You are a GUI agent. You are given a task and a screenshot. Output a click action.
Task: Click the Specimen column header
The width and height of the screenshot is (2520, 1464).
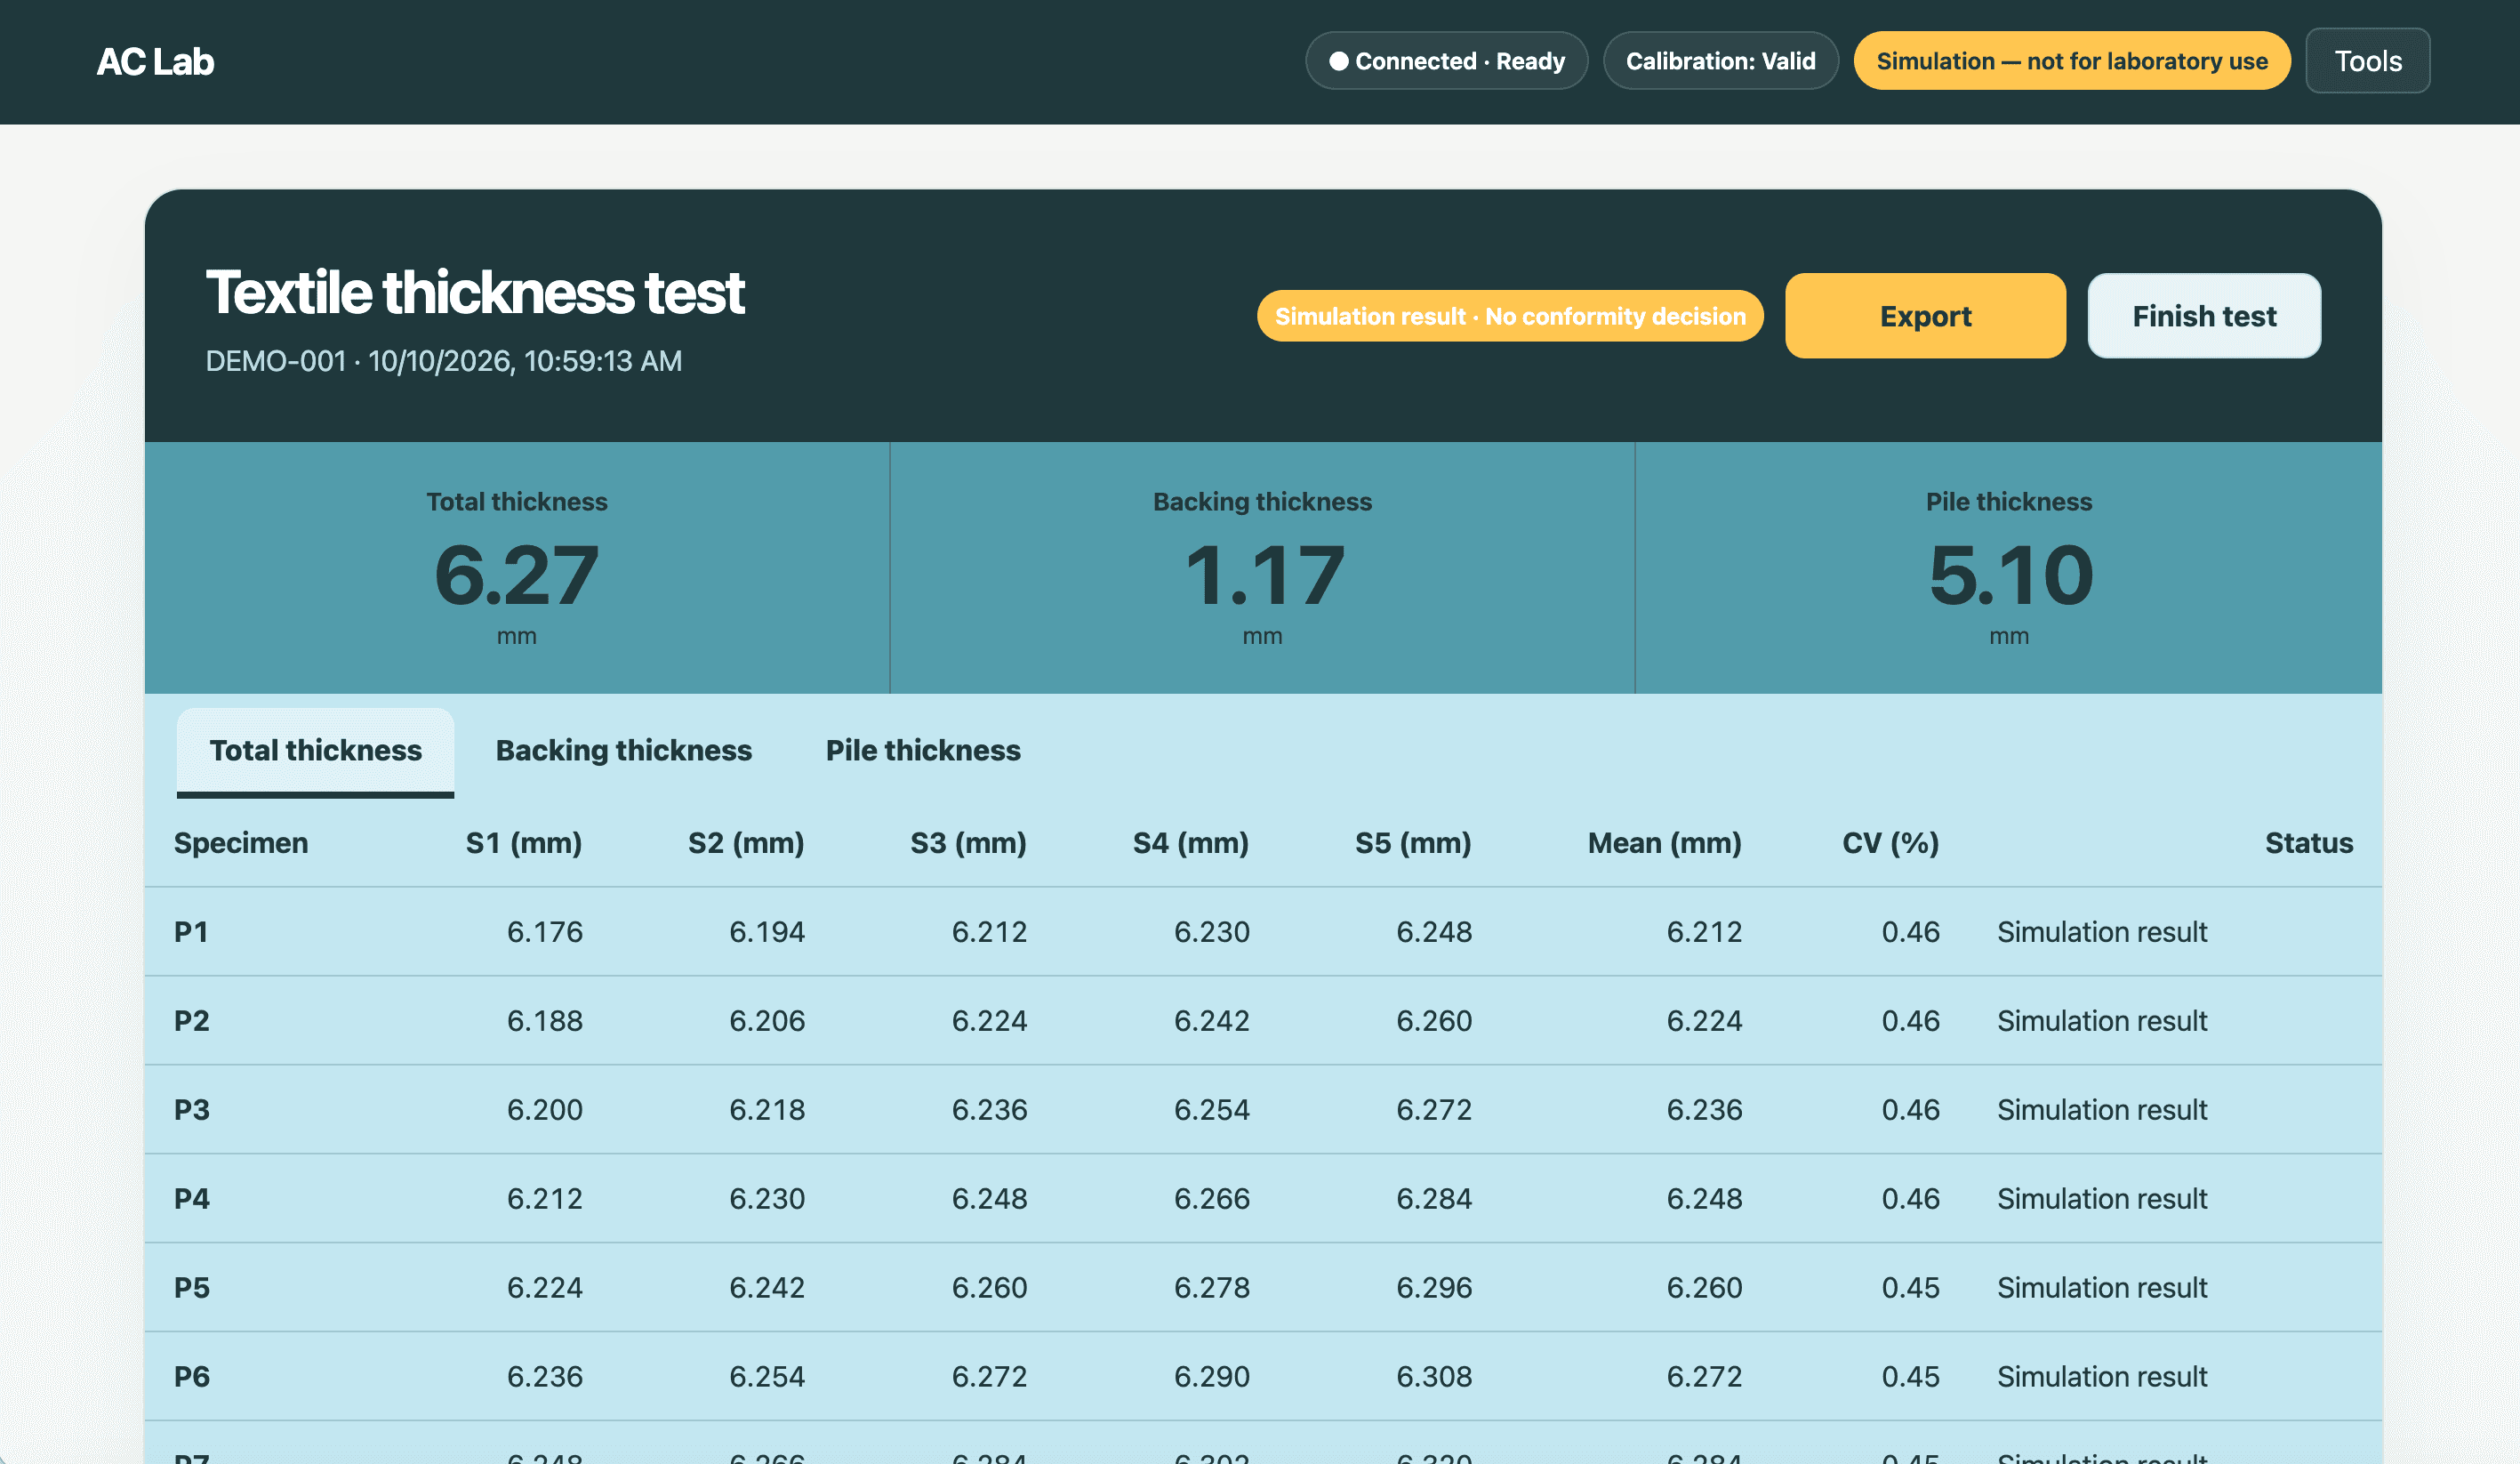click(x=241, y=843)
